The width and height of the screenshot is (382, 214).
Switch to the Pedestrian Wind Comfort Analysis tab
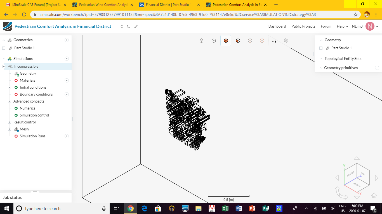point(102,5)
